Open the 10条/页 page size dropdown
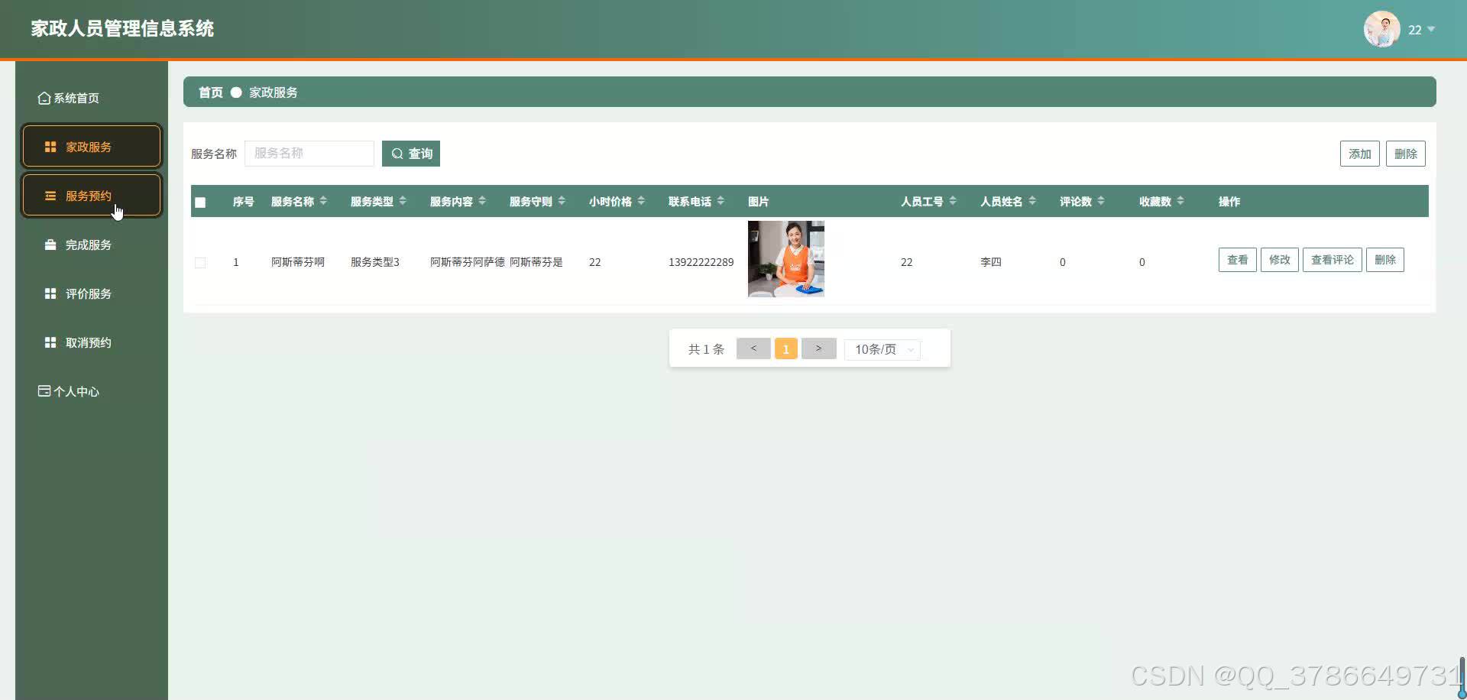 pos(882,349)
